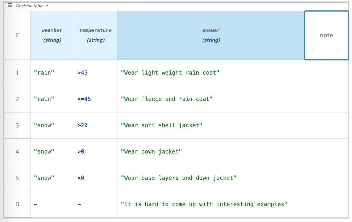Select the answer output column header

coord(211,35)
